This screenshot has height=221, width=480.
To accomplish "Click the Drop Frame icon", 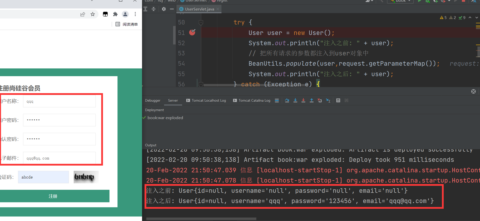I will coord(320,100).
